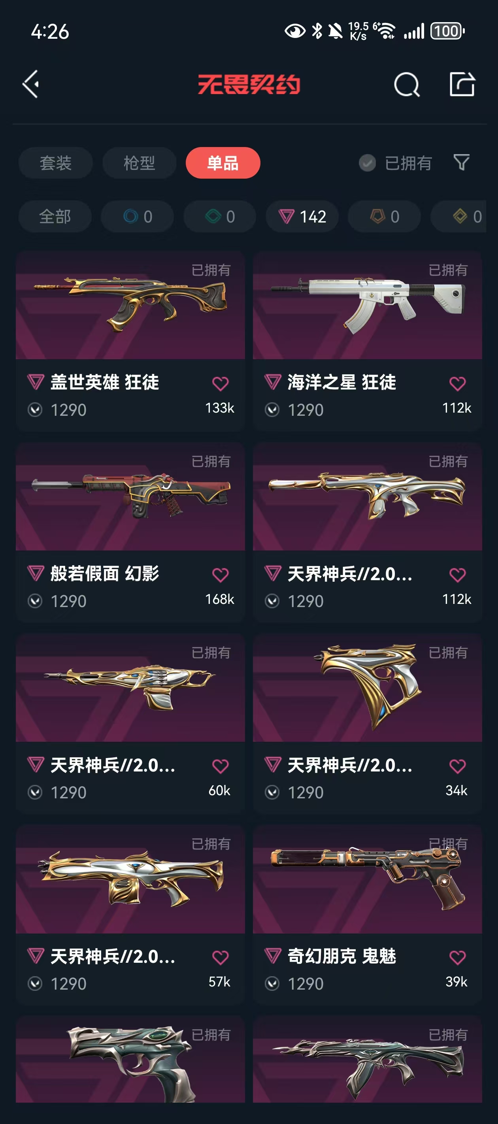Toggle heart on 海洋之星 狂徒

(x=457, y=383)
